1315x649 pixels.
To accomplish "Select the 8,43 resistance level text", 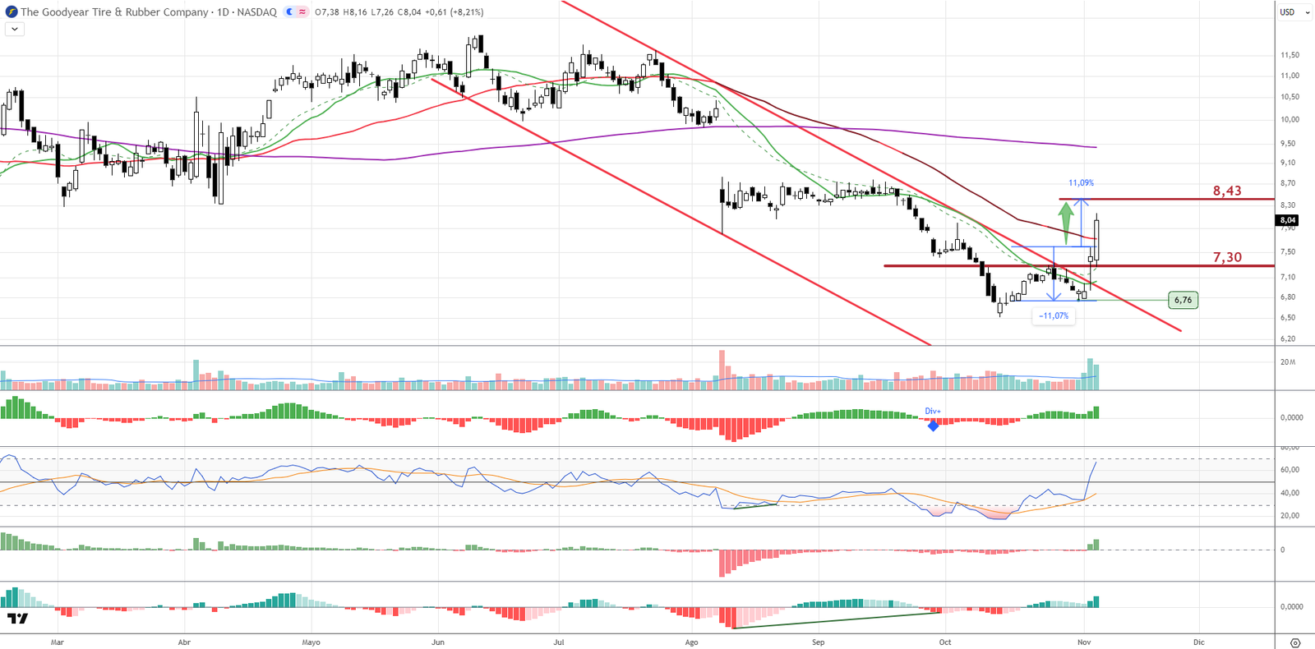I will pos(1227,191).
